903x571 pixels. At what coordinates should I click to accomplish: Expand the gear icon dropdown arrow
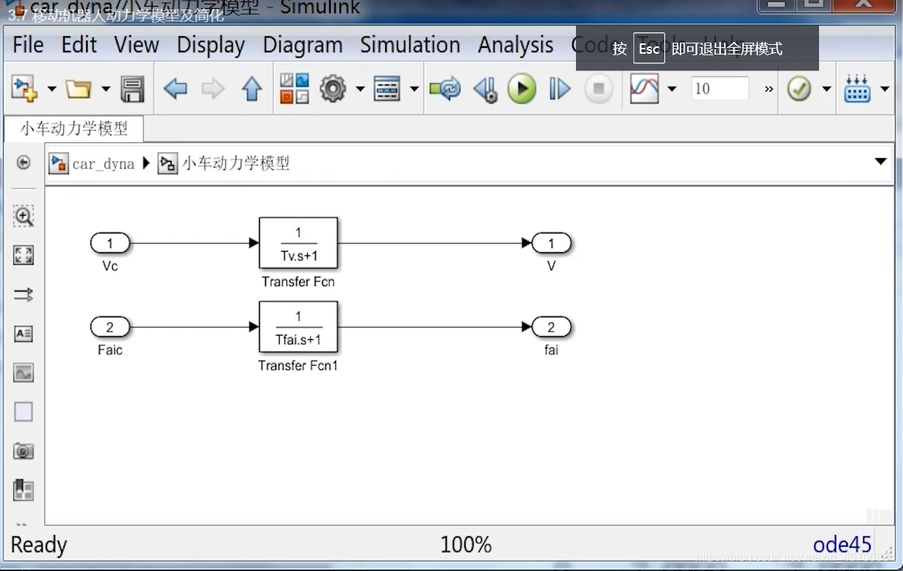(359, 90)
